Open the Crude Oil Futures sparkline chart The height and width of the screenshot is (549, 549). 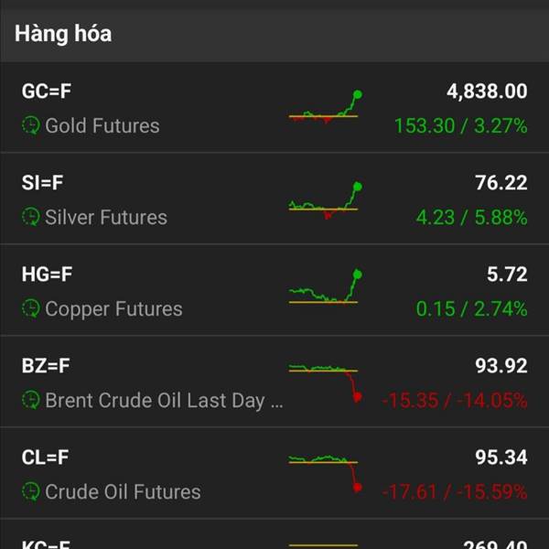(325, 472)
